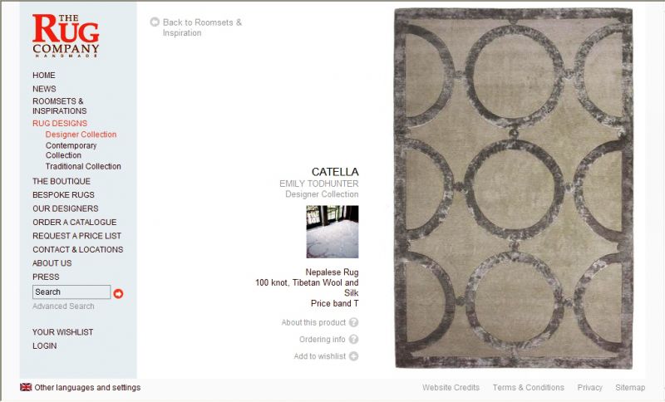Image resolution: width=665 pixels, height=402 pixels.
Task: Open the Rug Designs menu section
Action: click(60, 123)
